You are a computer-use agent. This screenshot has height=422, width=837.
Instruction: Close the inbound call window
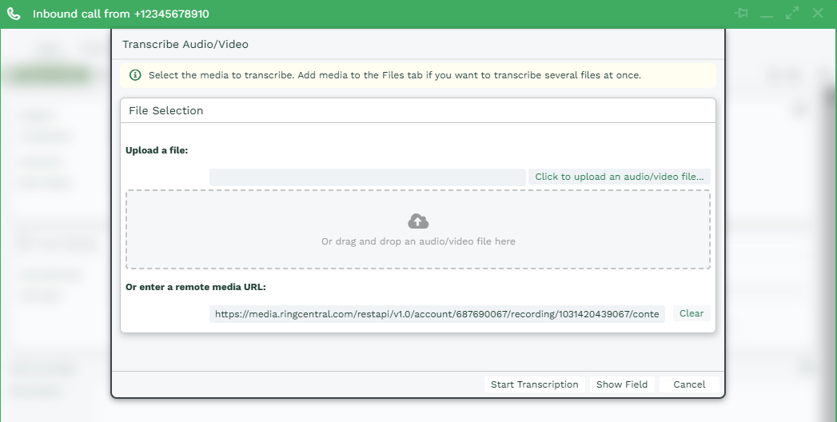pos(818,14)
